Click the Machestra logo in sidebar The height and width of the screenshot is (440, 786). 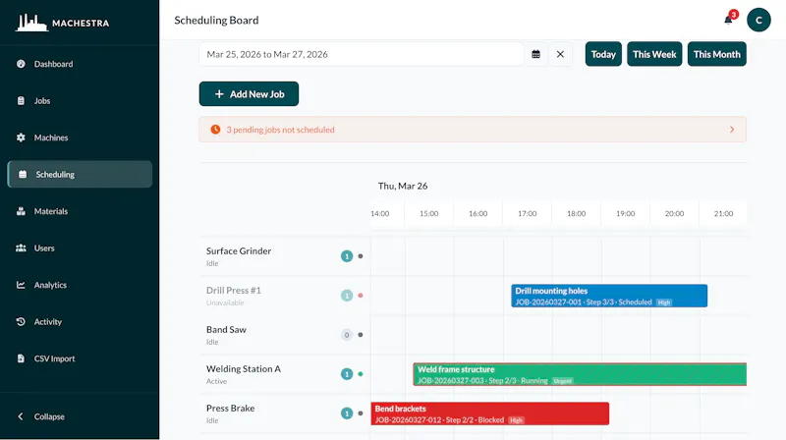[62, 23]
